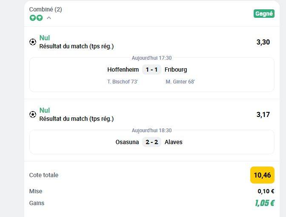This screenshot has height=217, width=286.
Task: Click scorer T. Bischof 73'
Action: (x=123, y=82)
